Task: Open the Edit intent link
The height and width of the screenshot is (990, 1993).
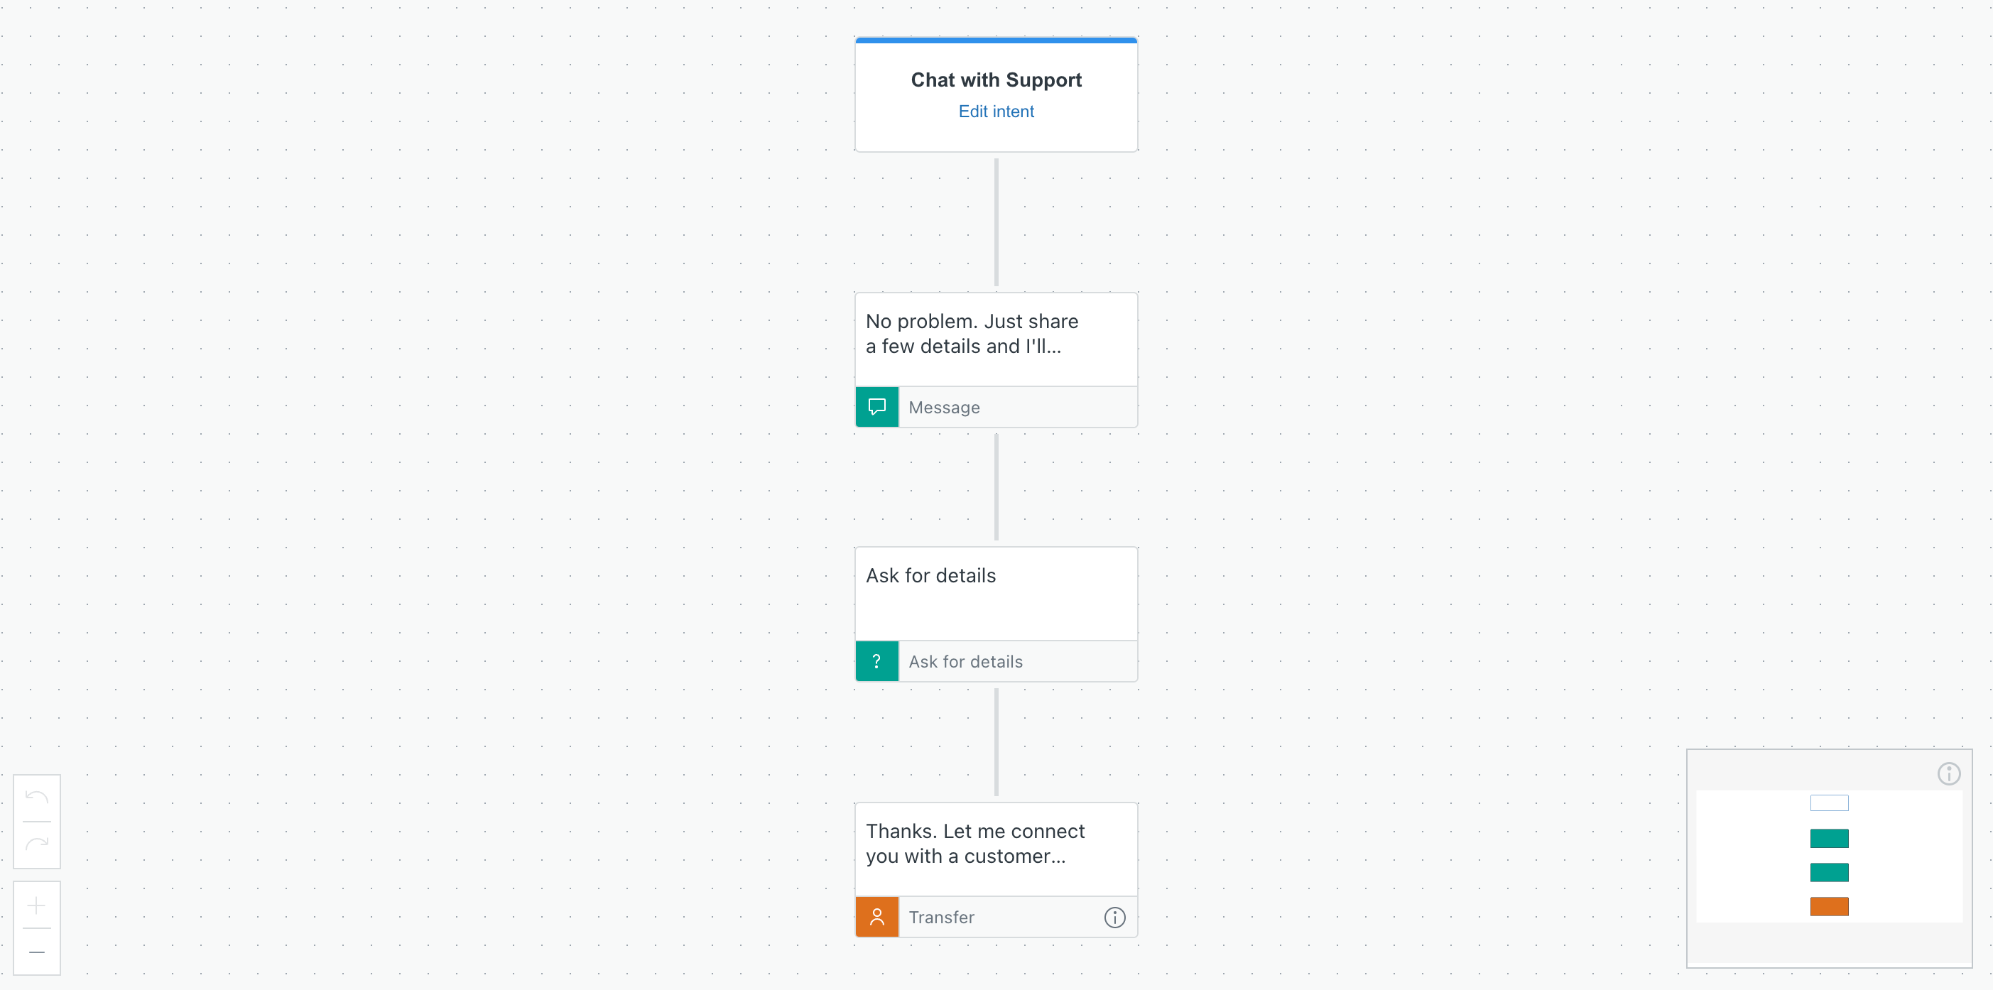Action: 996,111
